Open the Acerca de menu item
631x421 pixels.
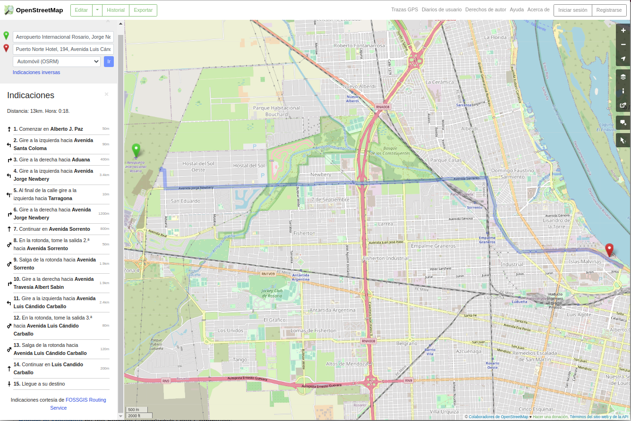(538, 9)
